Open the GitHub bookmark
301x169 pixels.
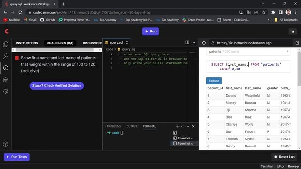tap(48, 20)
